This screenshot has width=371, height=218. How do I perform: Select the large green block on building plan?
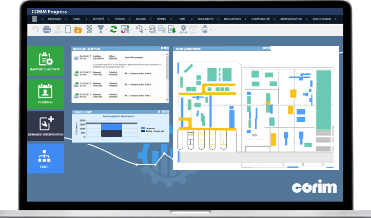324,100
